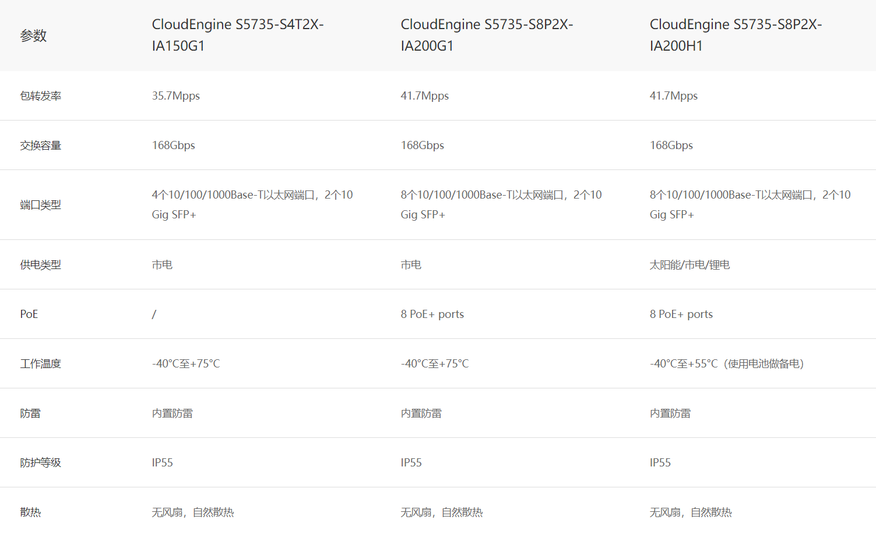Click the 端口类型 row label
Image resolution: width=876 pixels, height=534 pixels.
(40, 205)
